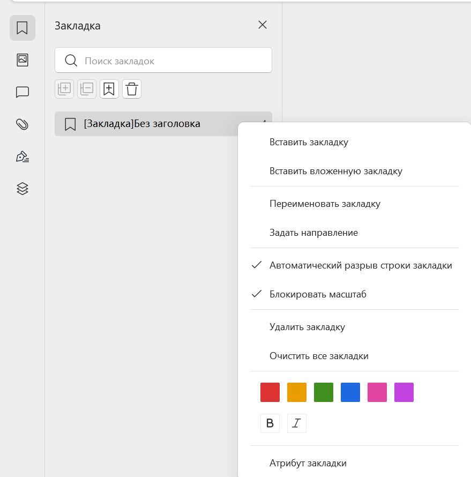Open the Layers panel icon
The image size is (471, 477).
22,189
